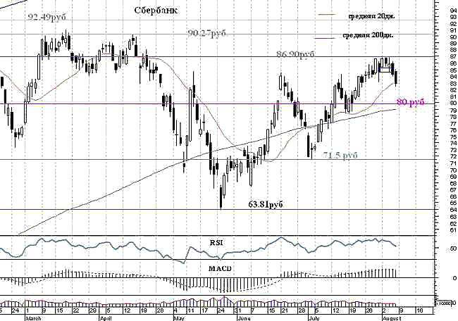Click the 92.49руб level label
The width and height of the screenshot is (458, 321).
(x=47, y=17)
